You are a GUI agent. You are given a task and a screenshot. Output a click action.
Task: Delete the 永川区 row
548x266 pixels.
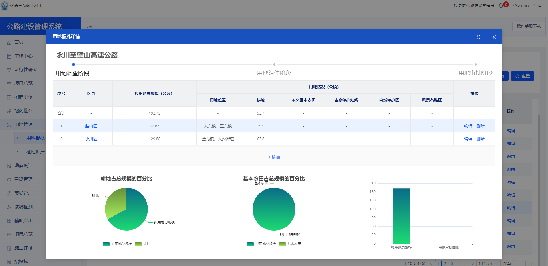[481, 139]
